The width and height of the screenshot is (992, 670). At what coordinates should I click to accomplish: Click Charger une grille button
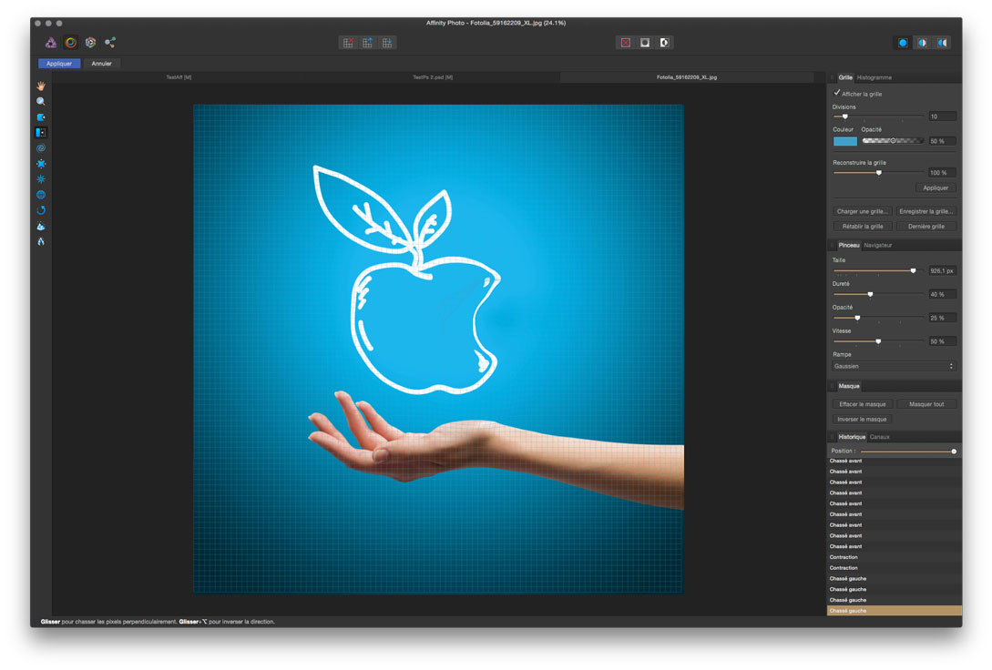(x=862, y=211)
